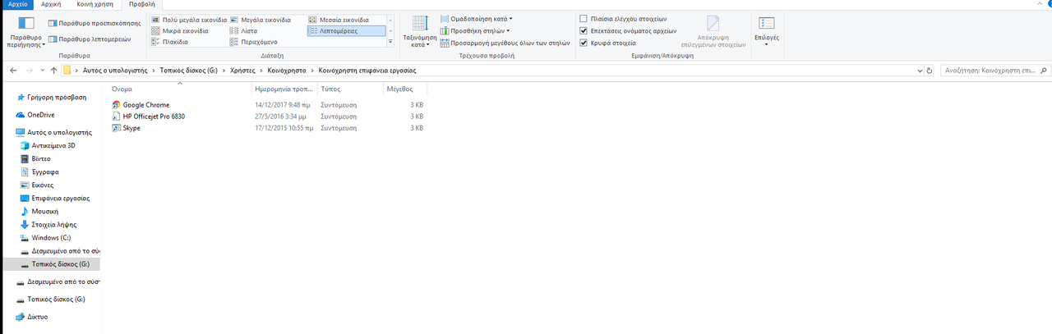Select the Προβολή ribbon tab
Image resolution: width=1052 pixels, height=334 pixels.
click(142, 4)
